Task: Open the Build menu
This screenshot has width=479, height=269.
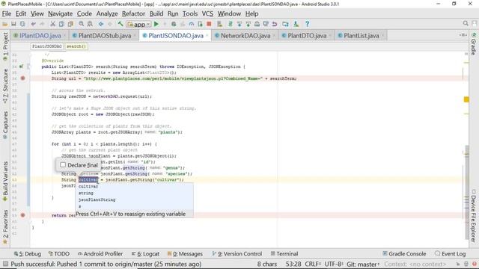Action: 156,13
